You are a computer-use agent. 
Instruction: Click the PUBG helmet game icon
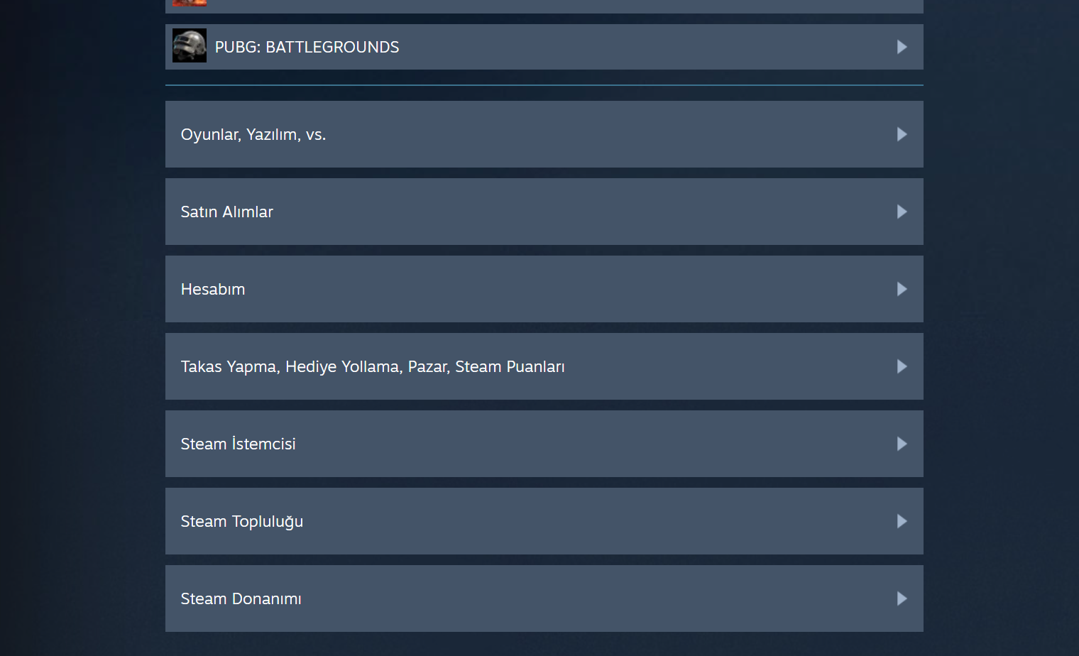coord(190,45)
